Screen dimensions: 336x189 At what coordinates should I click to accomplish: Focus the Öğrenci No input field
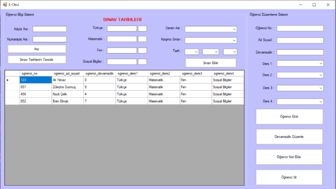pyautogui.click(x=300, y=28)
